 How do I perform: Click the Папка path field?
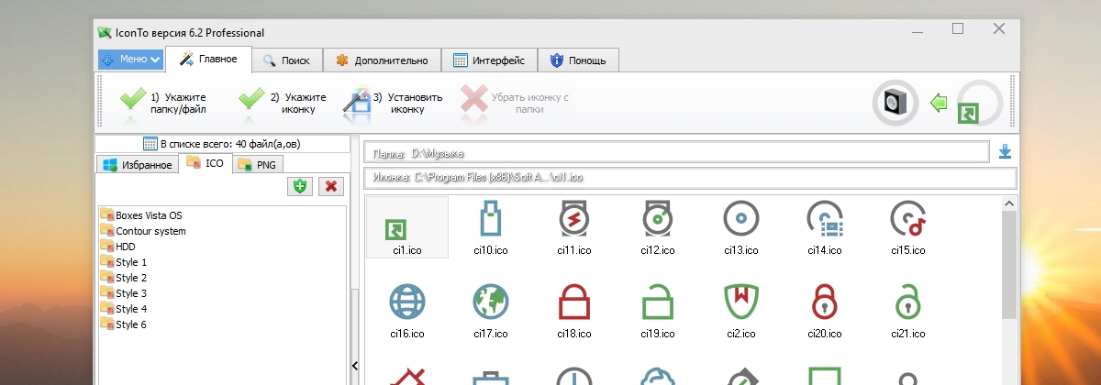[x=675, y=152]
